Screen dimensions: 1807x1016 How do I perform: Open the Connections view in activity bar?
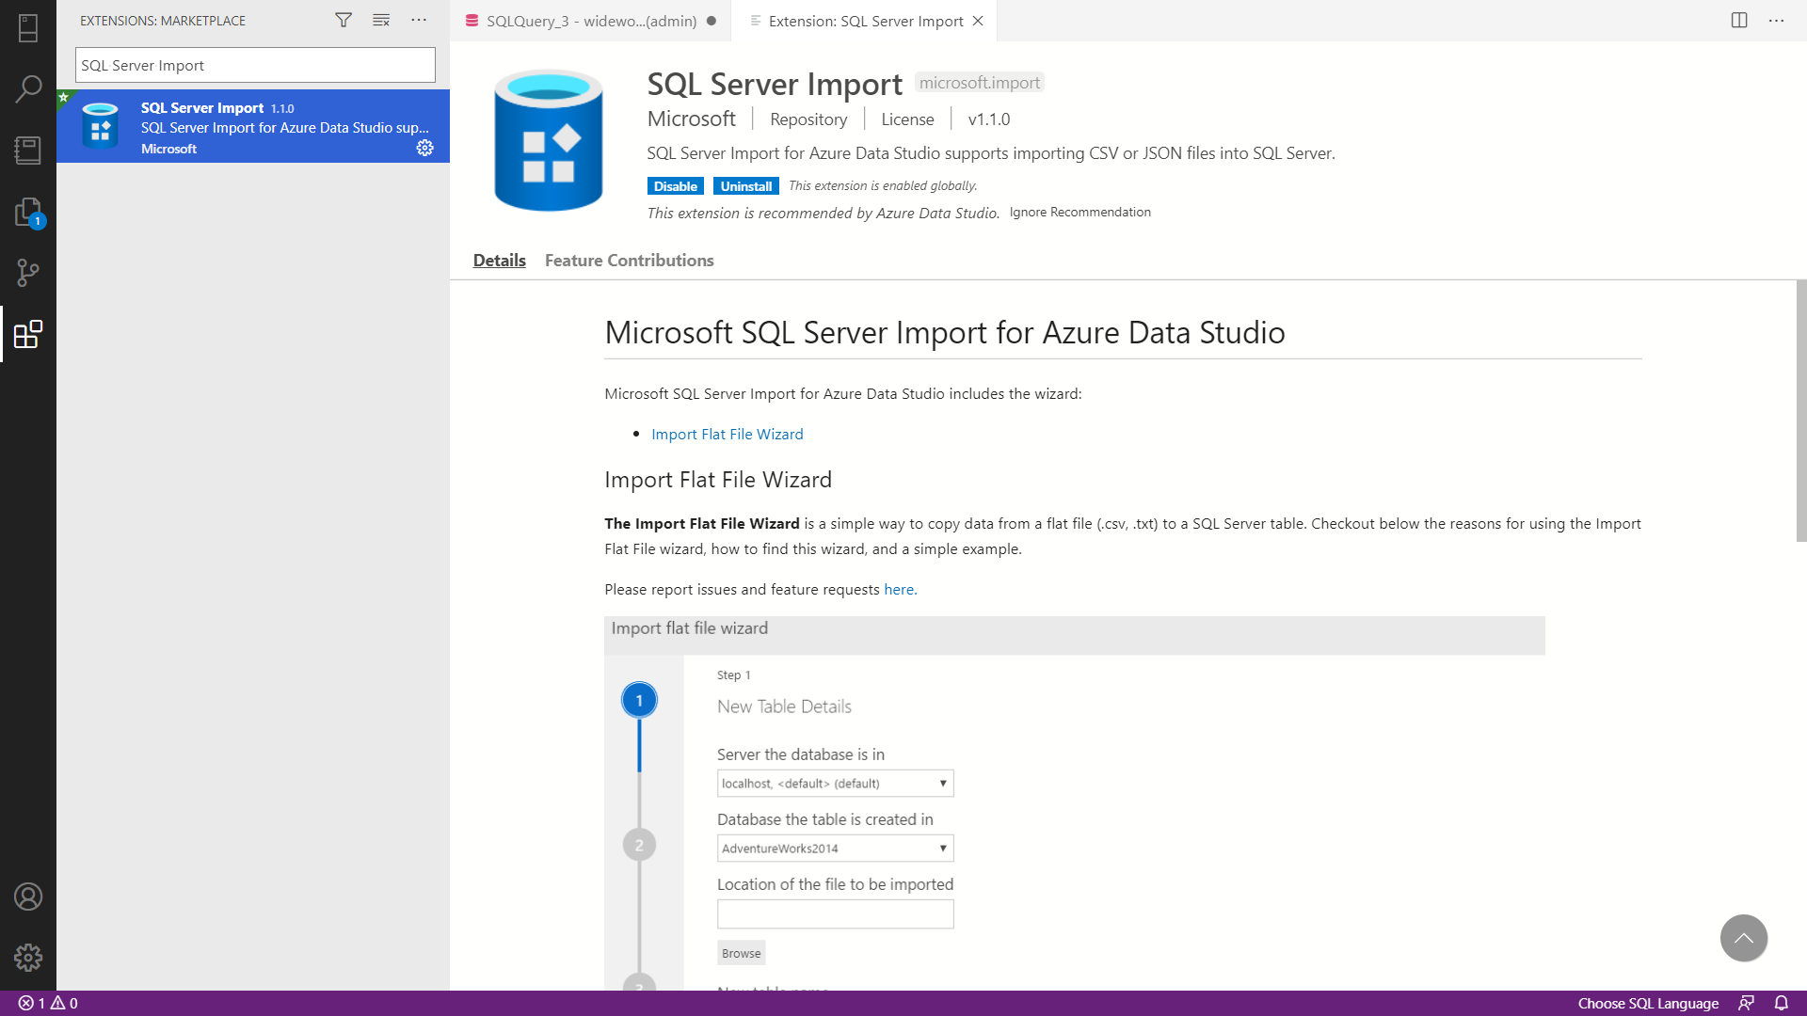tap(28, 28)
